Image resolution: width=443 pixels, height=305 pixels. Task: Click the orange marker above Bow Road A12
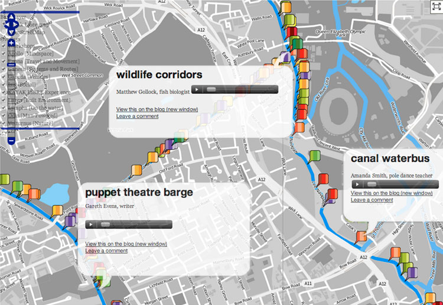point(361,237)
